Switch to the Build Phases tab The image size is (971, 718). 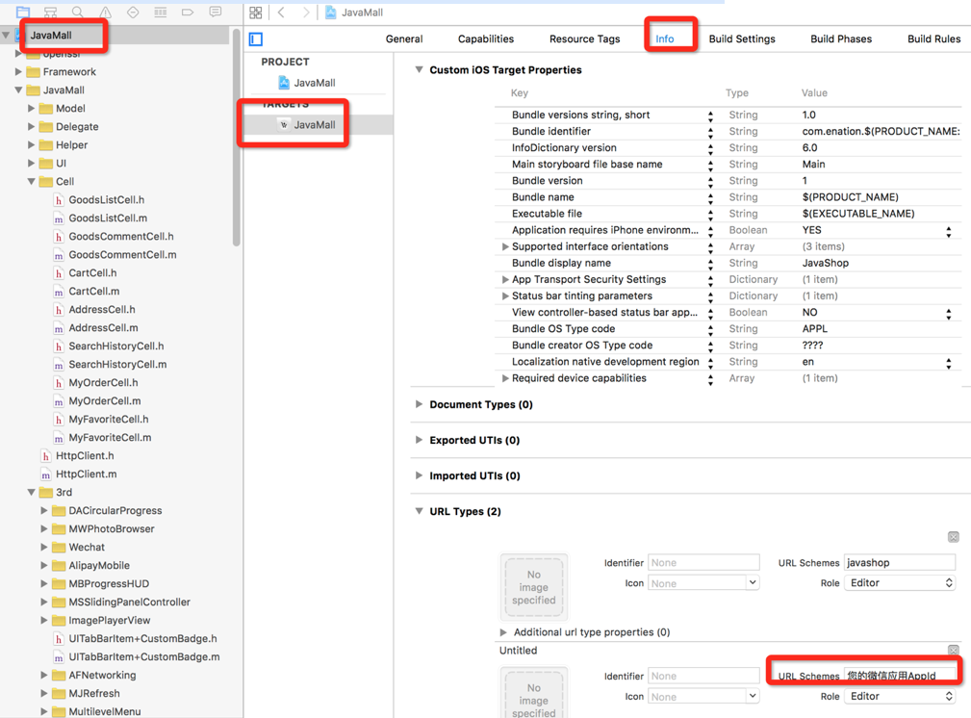pos(841,38)
